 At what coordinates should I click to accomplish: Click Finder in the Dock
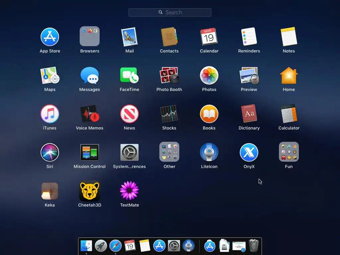pyautogui.click(x=86, y=246)
